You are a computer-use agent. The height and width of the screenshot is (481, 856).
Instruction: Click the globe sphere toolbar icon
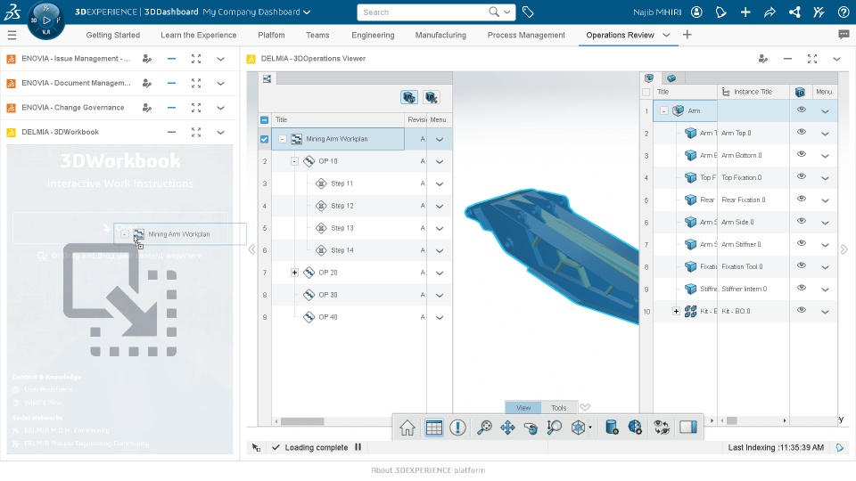point(635,428)
